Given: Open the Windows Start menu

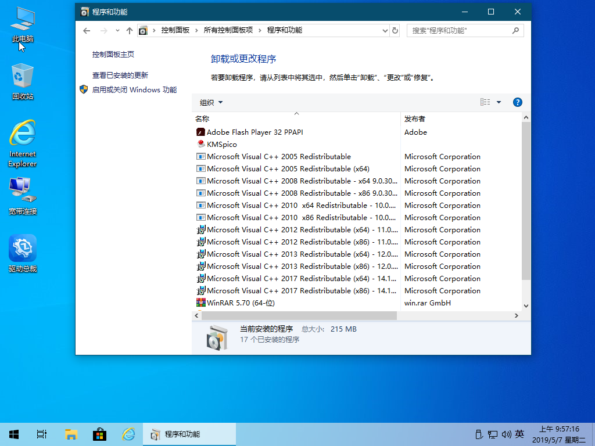Looking at the screenshot, I should pos(14,434).
